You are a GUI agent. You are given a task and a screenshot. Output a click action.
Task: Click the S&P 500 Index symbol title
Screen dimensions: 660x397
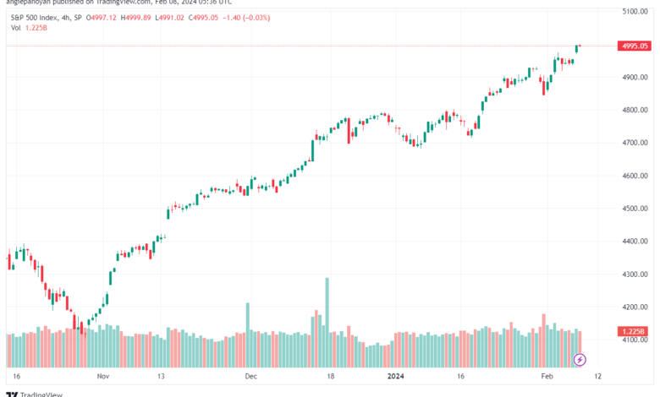(35, 18)
